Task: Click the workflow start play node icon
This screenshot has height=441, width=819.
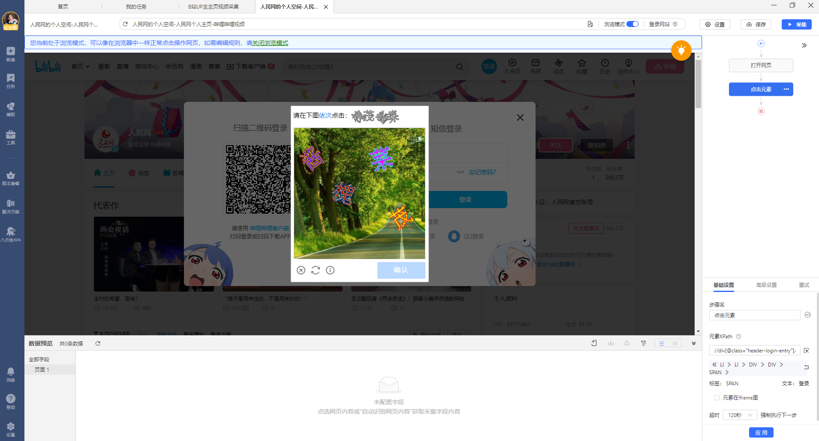Action: click(761, 43)
